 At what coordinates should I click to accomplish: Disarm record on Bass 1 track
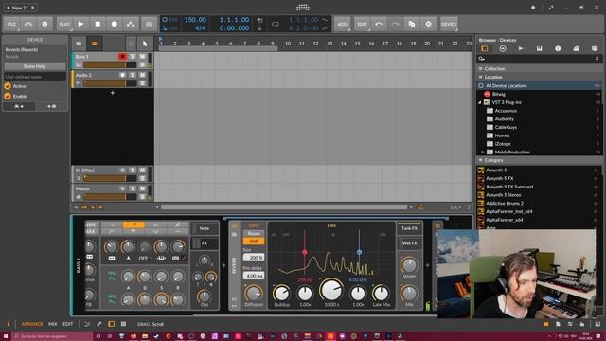[122, 57]
